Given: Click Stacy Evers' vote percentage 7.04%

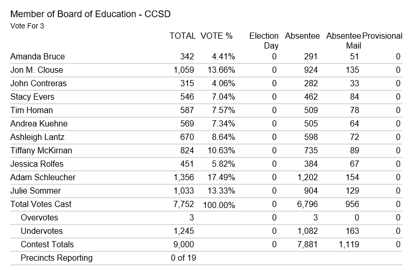Looking at the screenshot, I should point(223,97).
